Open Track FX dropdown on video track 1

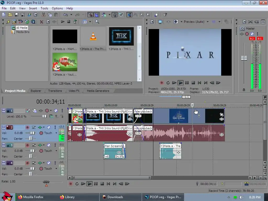[51, 111]
